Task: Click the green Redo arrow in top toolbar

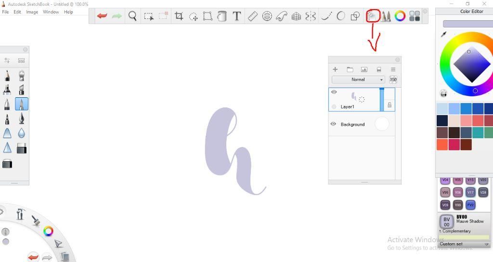Action: click(117, 16)
